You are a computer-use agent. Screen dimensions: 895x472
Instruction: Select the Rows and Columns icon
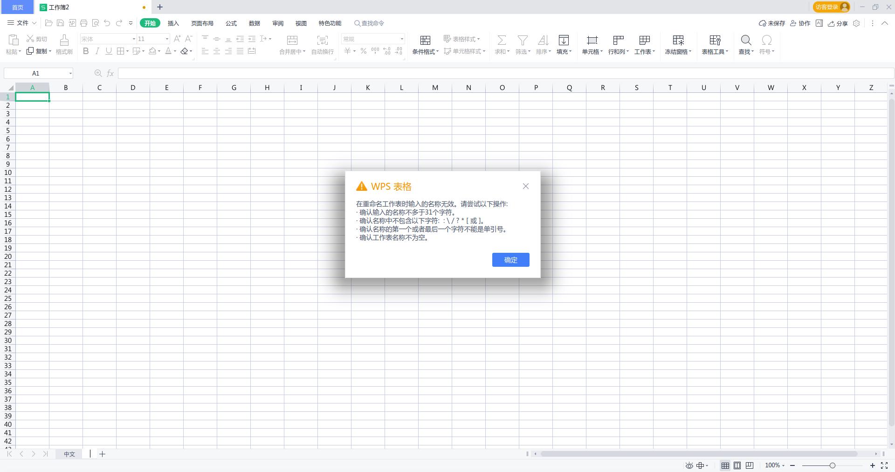(618, 44)
